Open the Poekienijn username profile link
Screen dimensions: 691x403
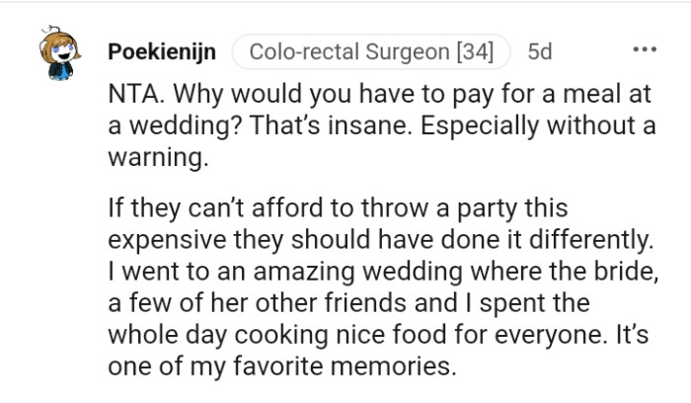(162, 50)
